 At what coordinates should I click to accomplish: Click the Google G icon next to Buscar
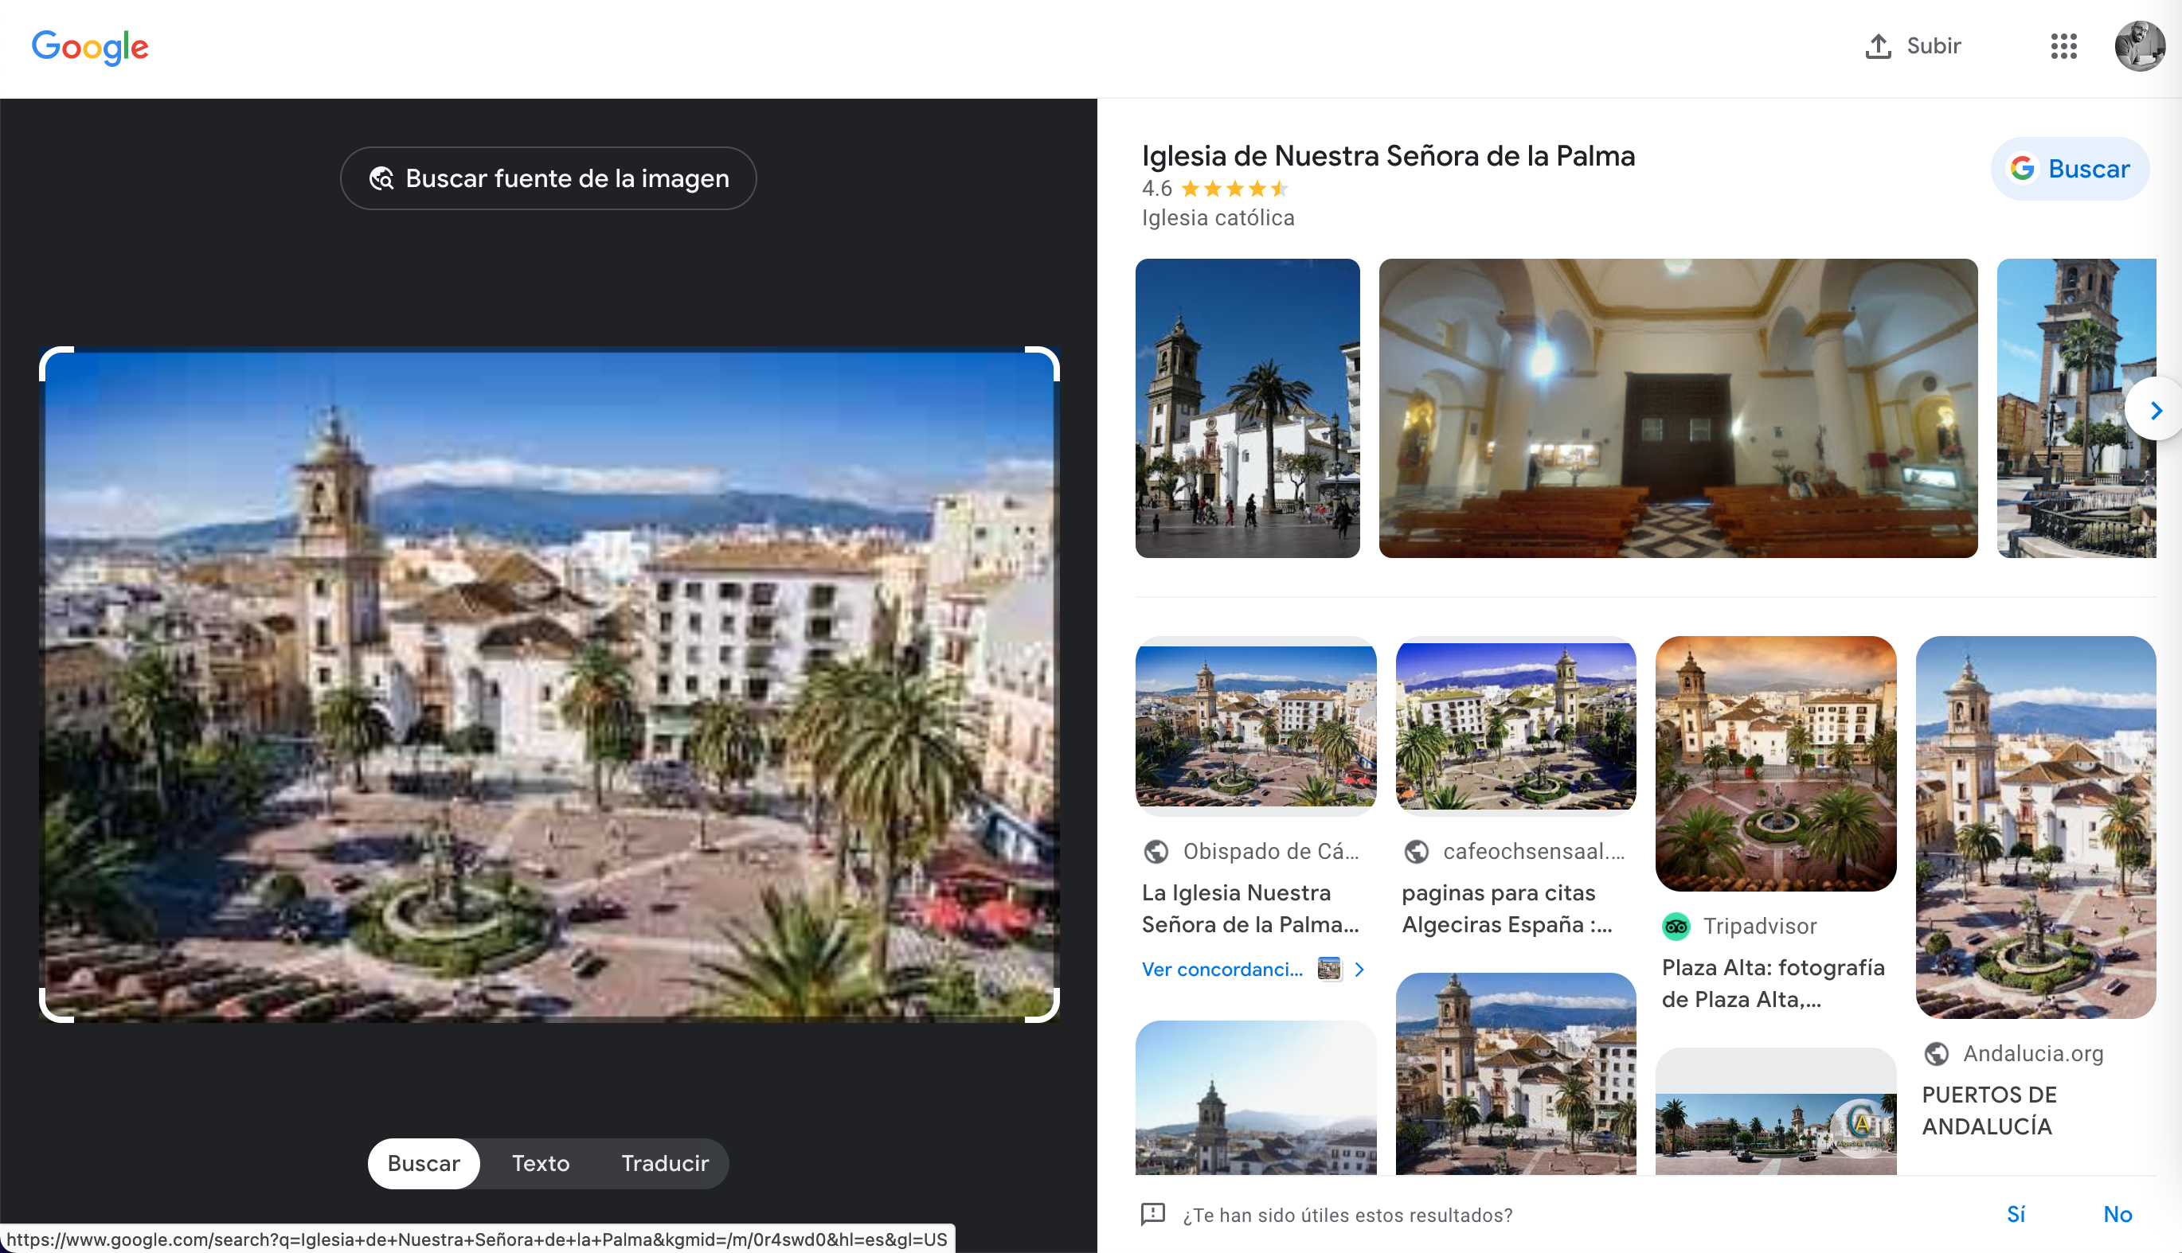tap(2022, 169)
